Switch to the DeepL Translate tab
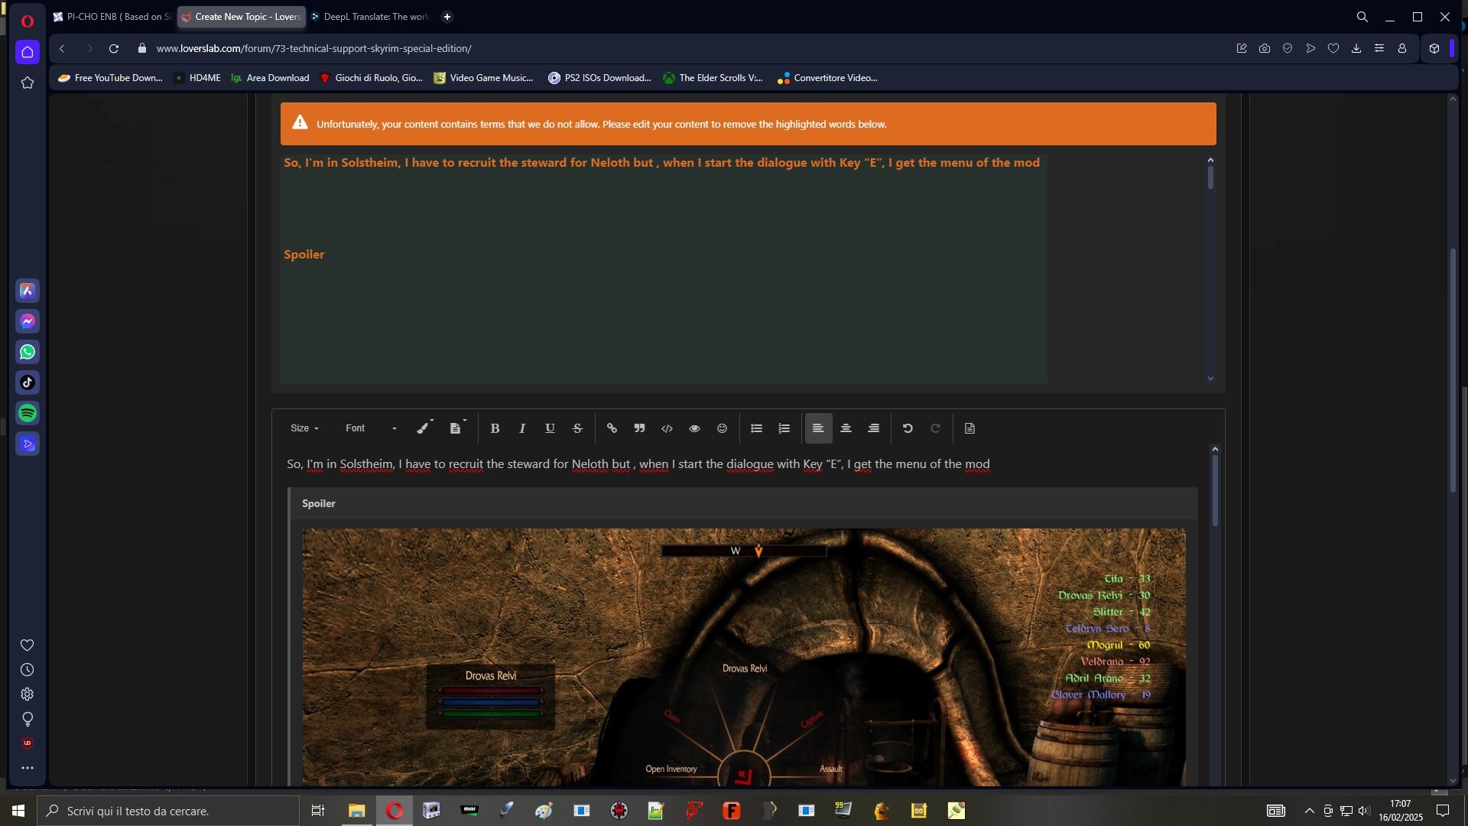Image resolution: width=1468 pixels, height=826 pixels. (371, 17)
